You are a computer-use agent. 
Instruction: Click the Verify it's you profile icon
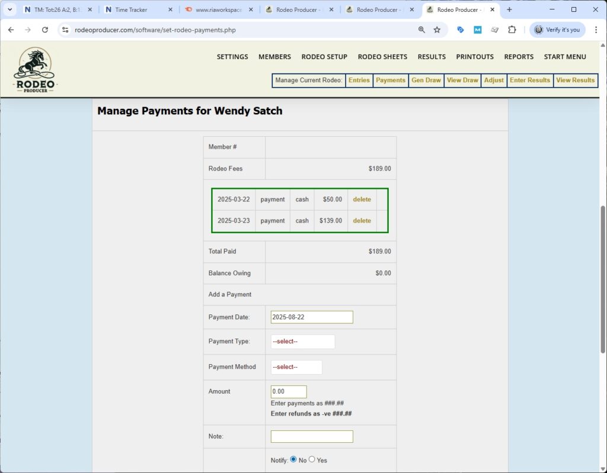click(x=556, y=29)
